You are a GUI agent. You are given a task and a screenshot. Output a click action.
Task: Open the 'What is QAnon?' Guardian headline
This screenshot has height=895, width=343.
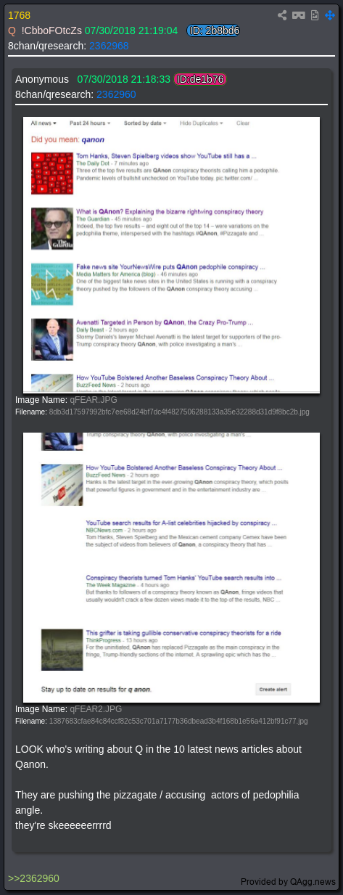click(x=170, y=211)
